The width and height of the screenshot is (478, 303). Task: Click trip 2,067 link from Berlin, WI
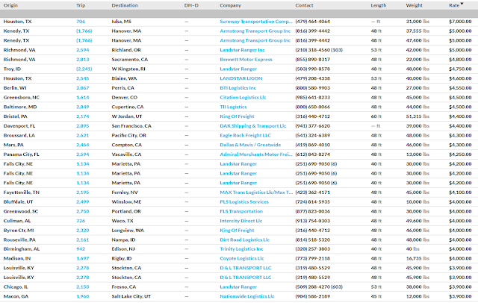83,88
